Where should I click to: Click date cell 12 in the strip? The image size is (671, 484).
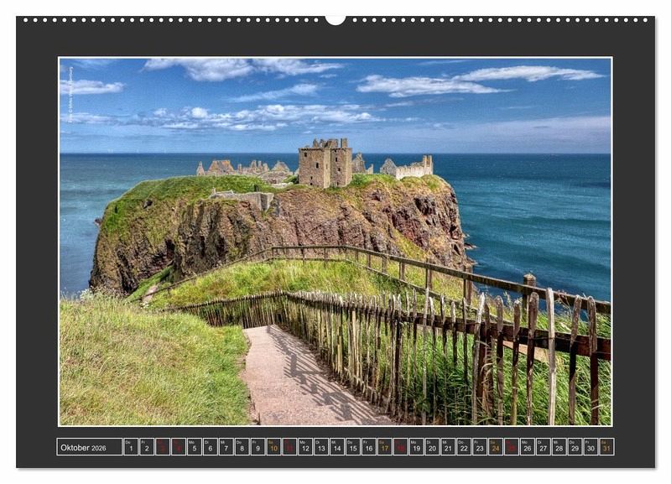(x=305, y=447)
